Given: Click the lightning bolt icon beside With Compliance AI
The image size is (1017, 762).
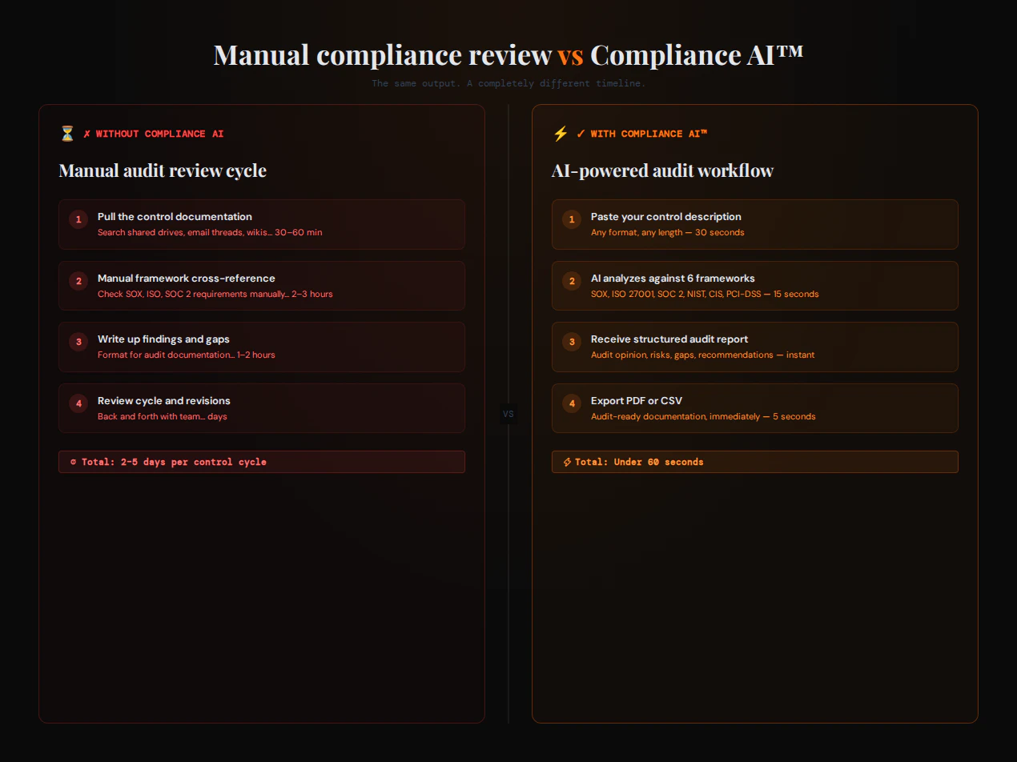Looking at the screenshot, I should 561,134.
